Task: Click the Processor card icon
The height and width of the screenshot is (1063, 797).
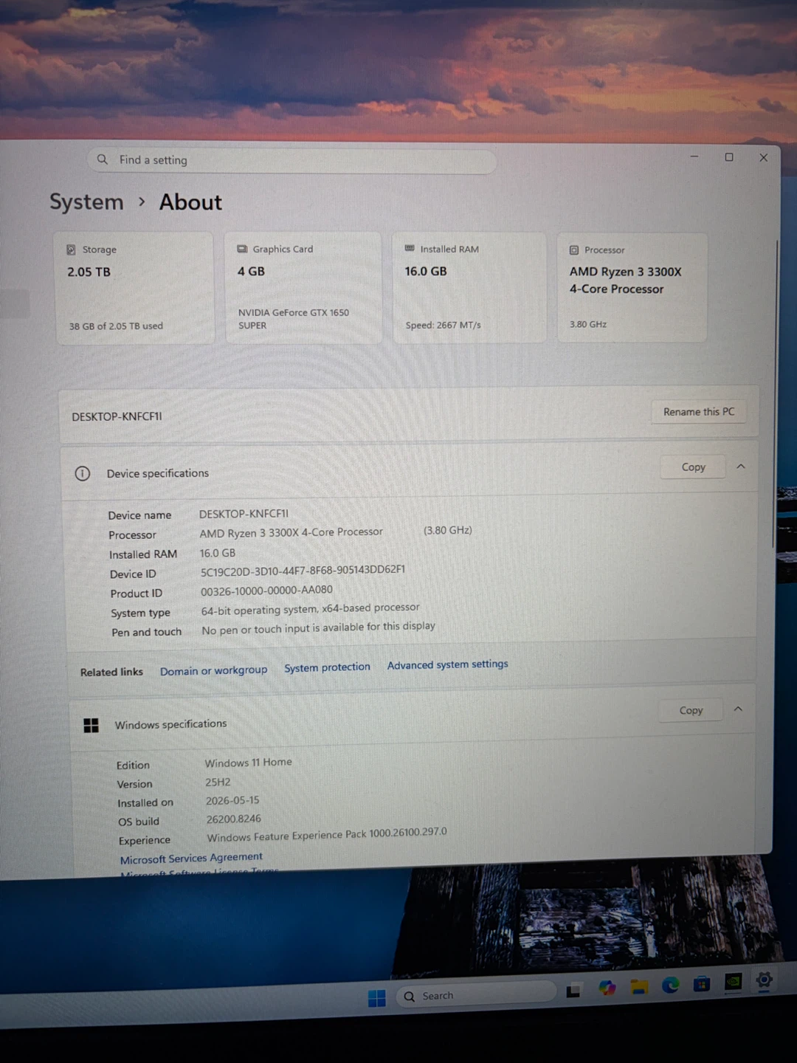Action: (574, 250)
